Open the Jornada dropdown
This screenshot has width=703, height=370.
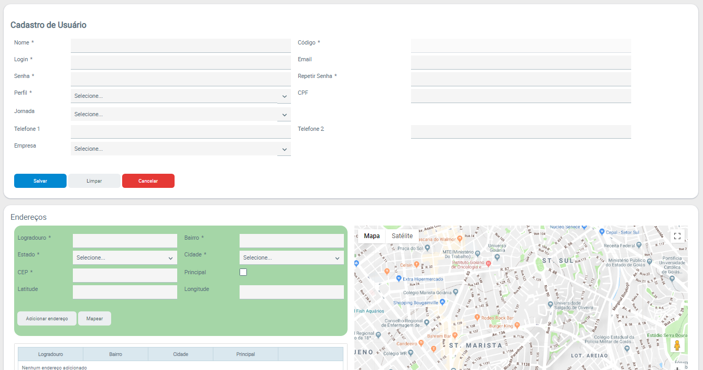tap(180, 114)
